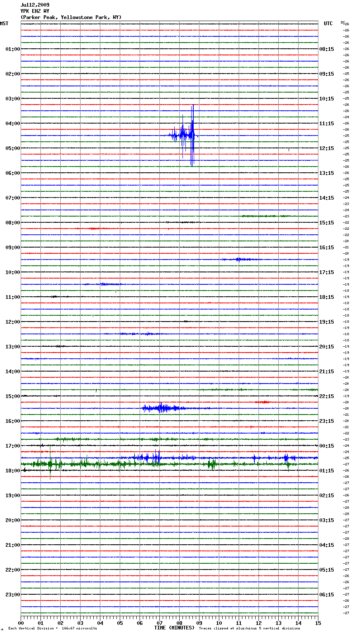Click the '02:15' UTC time label

[x=327, y=496]
